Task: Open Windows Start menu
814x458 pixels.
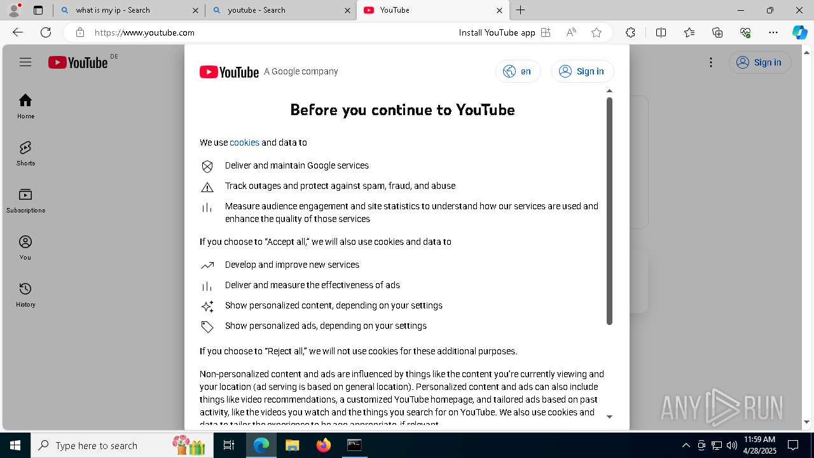Action: pos(15,445)
